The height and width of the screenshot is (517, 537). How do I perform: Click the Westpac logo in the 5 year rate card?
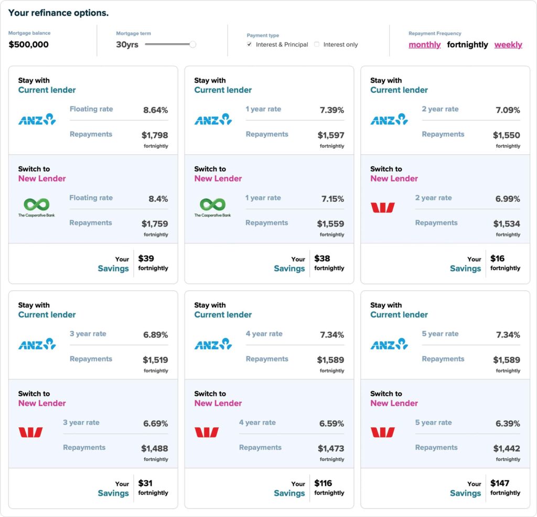pyautogui.click(x=382, y=432)
